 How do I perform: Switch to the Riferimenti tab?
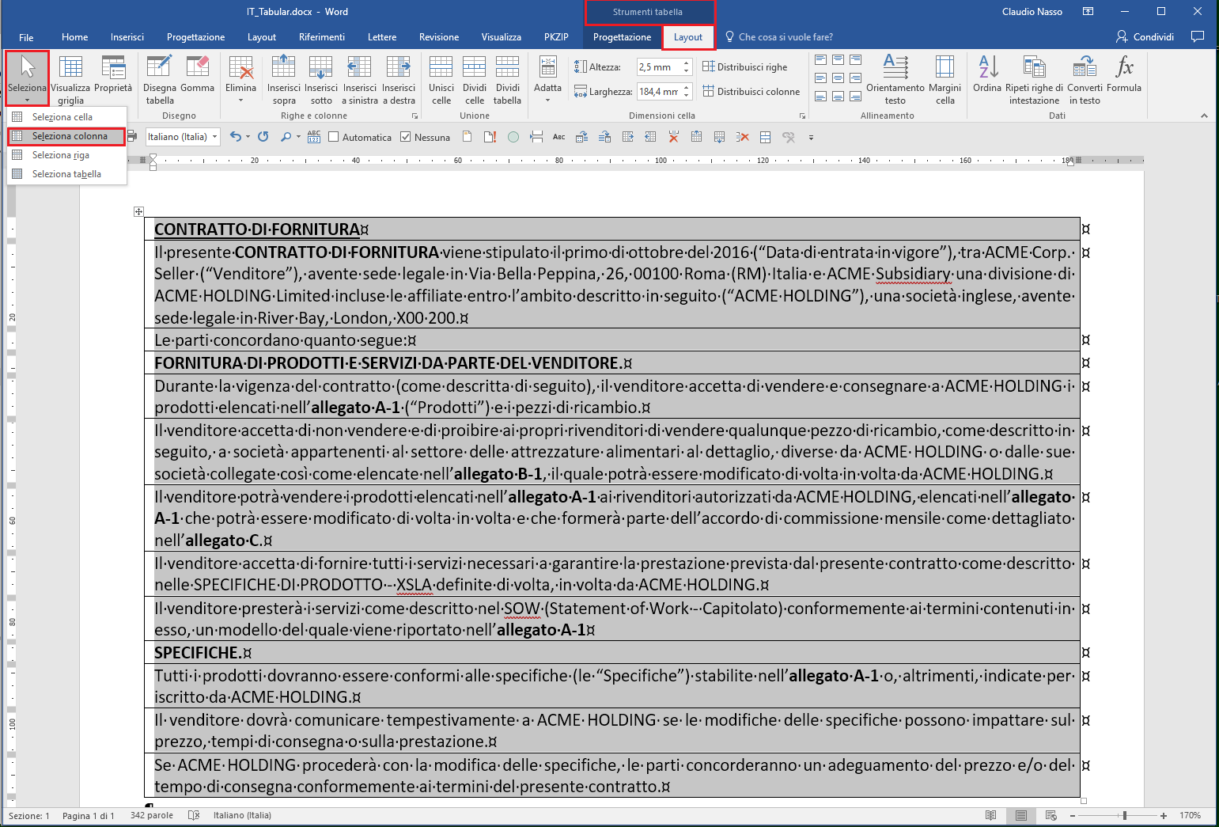(x=322, y=37)
